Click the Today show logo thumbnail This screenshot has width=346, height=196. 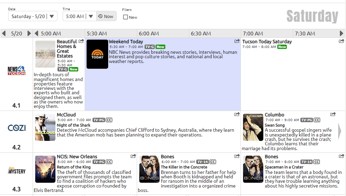tap(97, 54)
